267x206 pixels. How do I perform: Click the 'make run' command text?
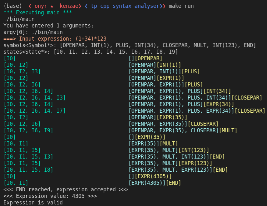coord(181,6)
